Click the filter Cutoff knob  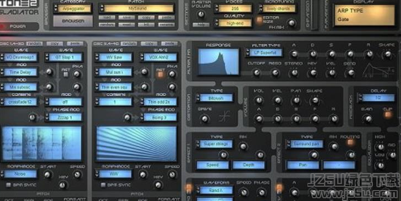point(256,73)
